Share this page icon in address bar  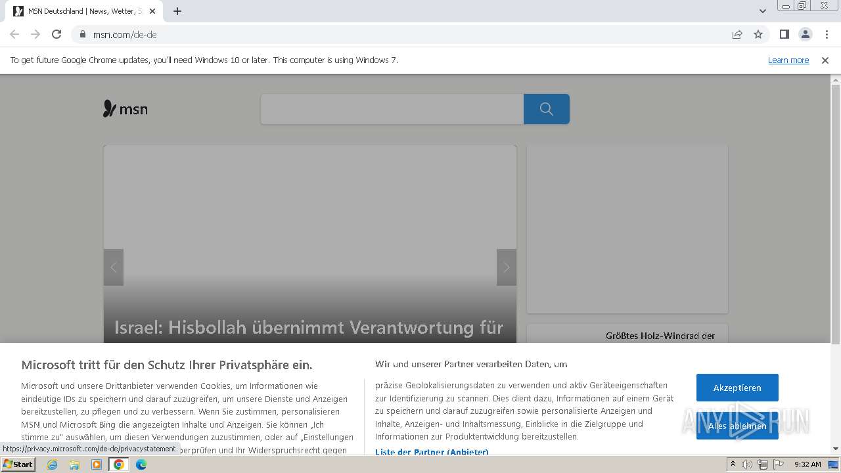737,34
